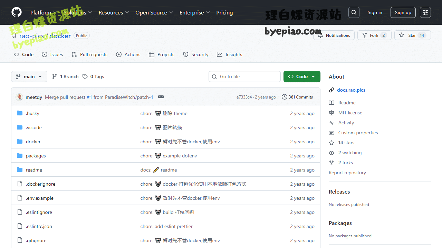
Task: Open the packages folder name link
Action: coord(36,156)
